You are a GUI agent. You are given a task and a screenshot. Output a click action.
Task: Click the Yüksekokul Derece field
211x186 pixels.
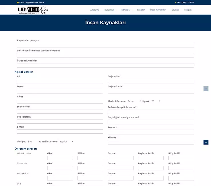pos(121,178)
